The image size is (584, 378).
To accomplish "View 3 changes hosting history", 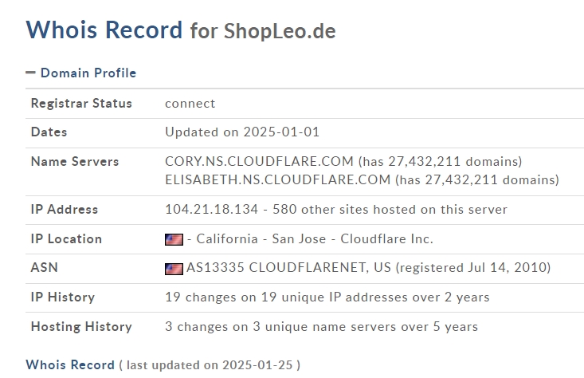I will [x=321, y=326].
